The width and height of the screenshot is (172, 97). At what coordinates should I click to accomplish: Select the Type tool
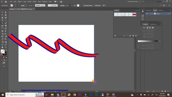point(2,20)
